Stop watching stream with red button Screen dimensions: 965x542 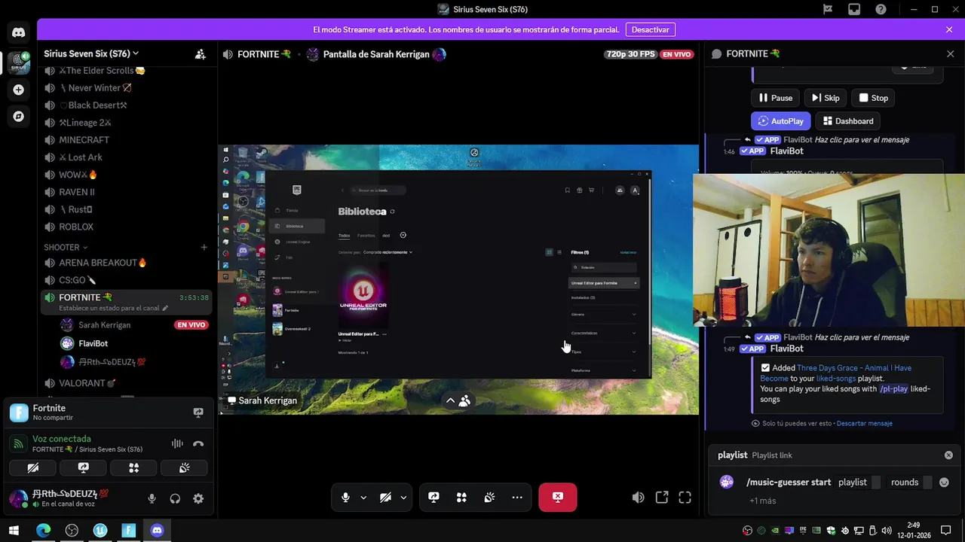pos(558,497)
